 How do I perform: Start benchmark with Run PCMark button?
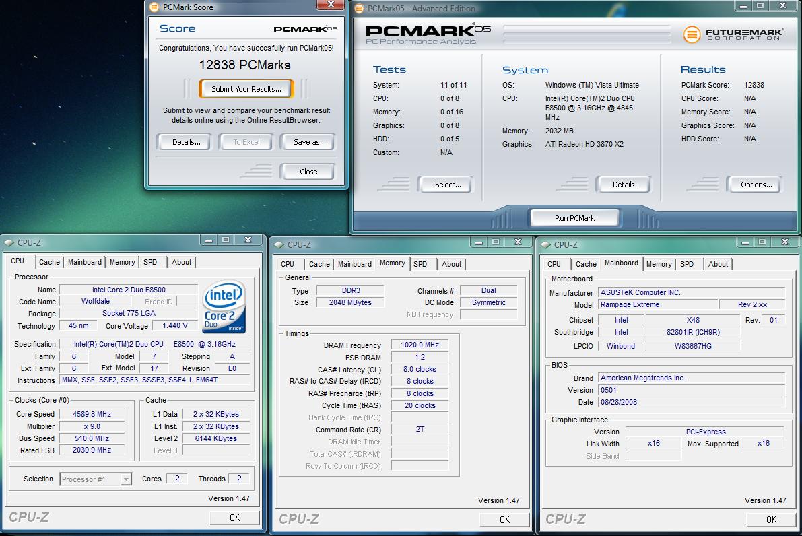tap(575, 218)
